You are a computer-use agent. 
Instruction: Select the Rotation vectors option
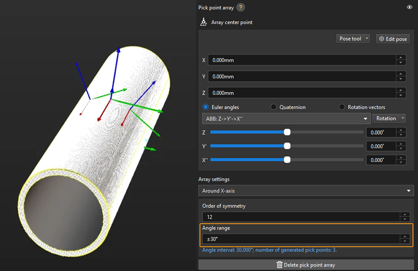(x=342, y=107)
